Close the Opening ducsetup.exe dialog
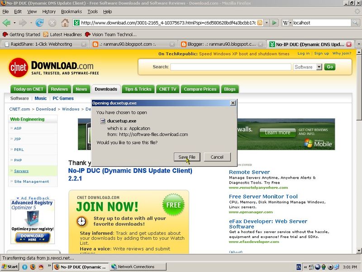The width and height of the screenshot is (362, 272). [233, 103]
